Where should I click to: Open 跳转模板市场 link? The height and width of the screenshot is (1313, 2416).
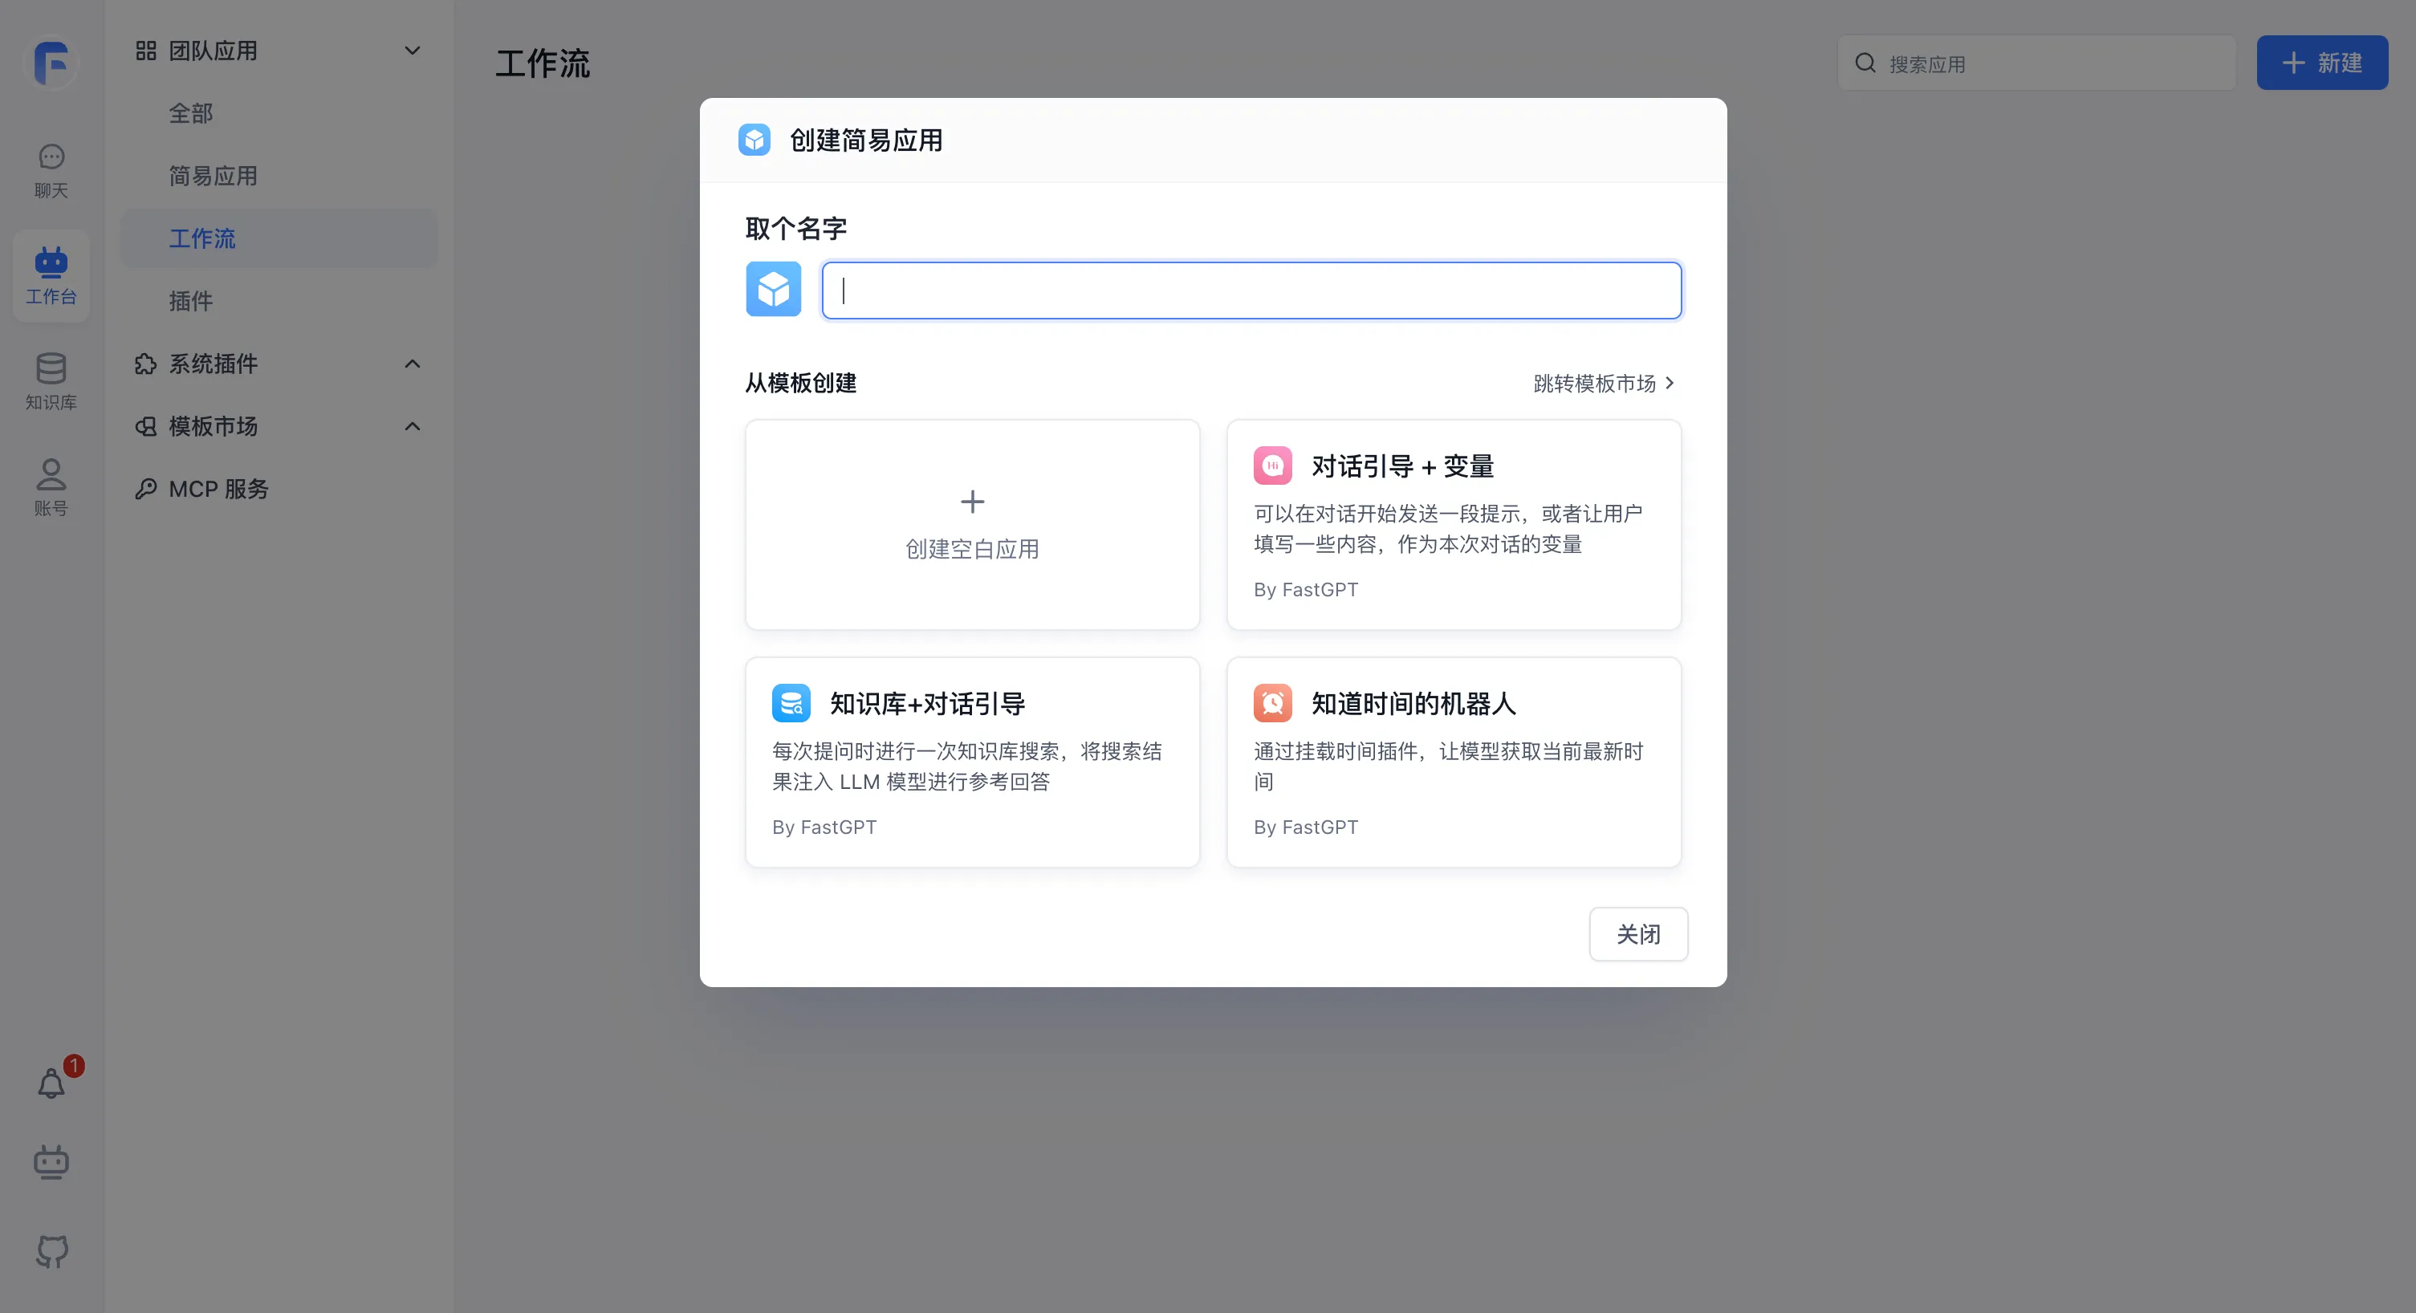[1602, 384]
